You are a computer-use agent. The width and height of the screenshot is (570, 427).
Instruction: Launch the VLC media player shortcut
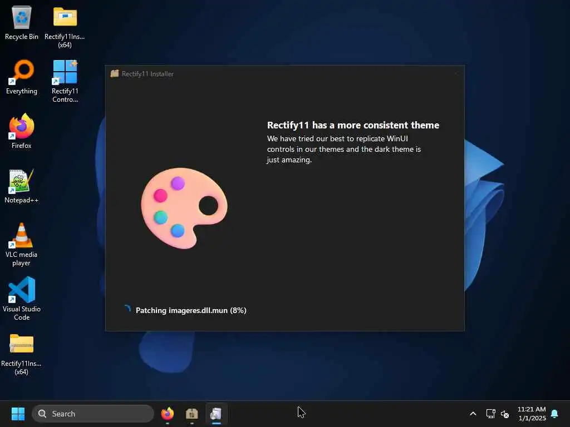(x=22, y=245)
